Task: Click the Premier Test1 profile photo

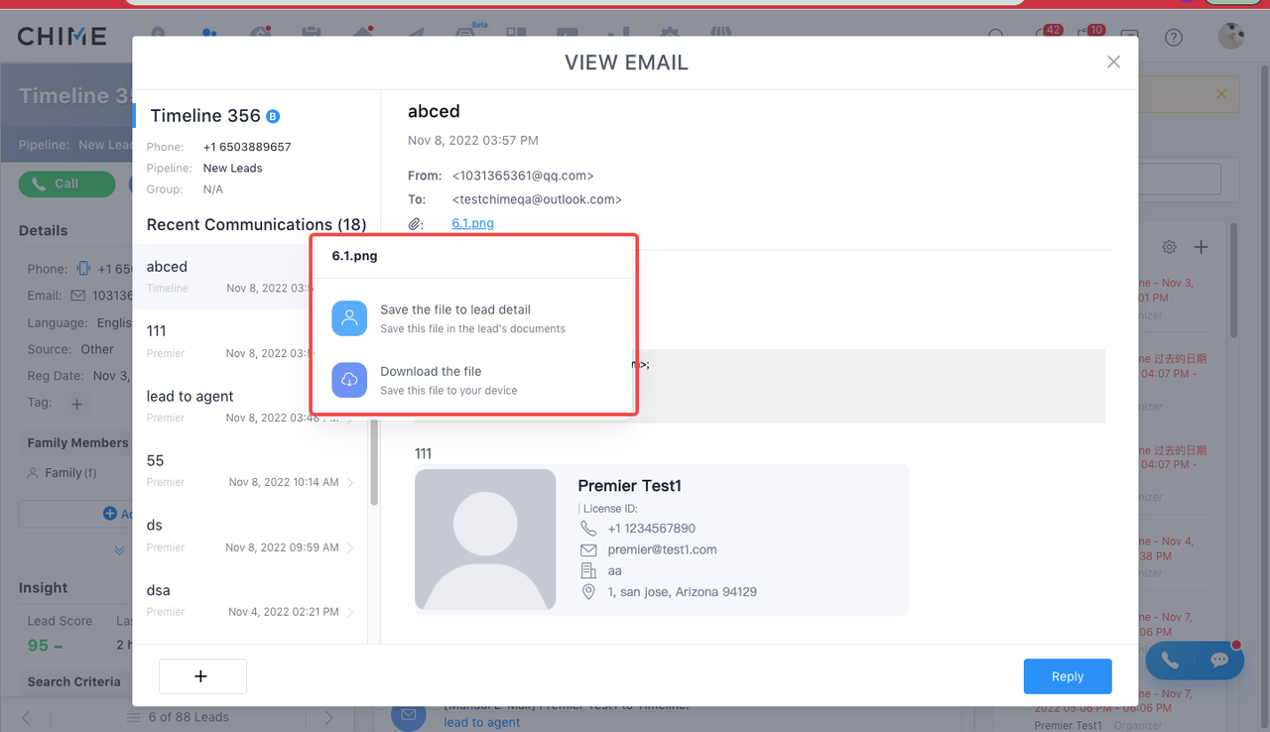Action: (x=485, y=540)
